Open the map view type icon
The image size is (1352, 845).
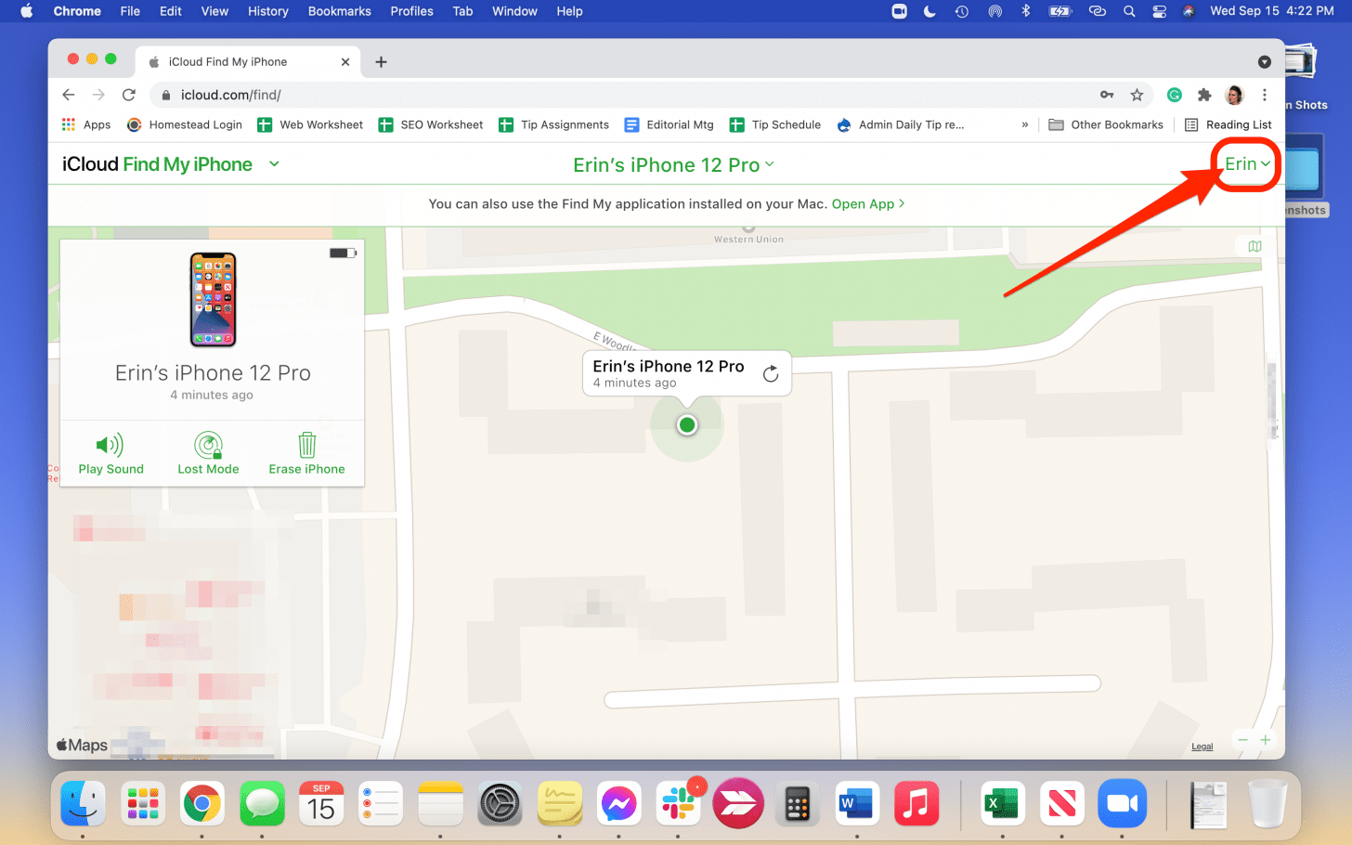[1254, 246]
